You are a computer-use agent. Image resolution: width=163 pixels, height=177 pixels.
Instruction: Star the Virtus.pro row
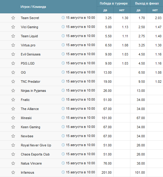tap(13, 45)
